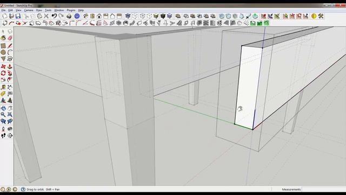Click the Undo arrow icon
Viewport: 346px width, 195px height.
pos(54,16)
